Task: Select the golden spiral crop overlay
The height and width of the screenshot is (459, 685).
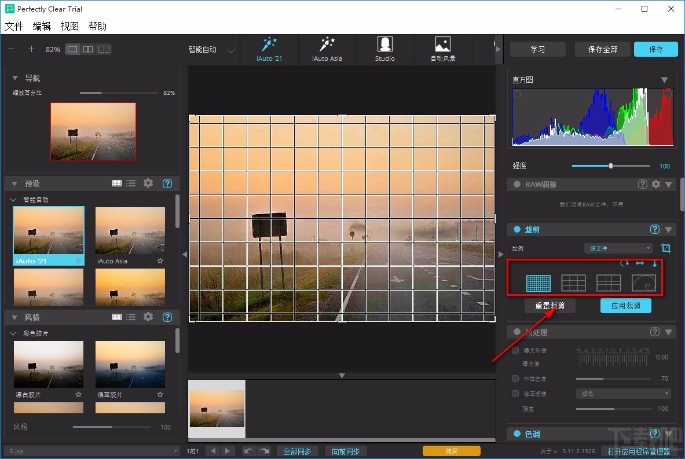Action: coord(643,282)
